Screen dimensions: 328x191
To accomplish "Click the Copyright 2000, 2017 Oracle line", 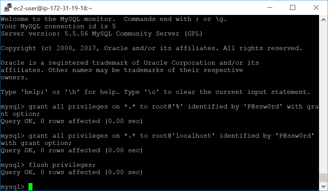I will tap(151, 48).
